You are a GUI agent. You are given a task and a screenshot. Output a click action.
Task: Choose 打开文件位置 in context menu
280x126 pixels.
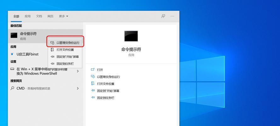click(x=65, y=50)
